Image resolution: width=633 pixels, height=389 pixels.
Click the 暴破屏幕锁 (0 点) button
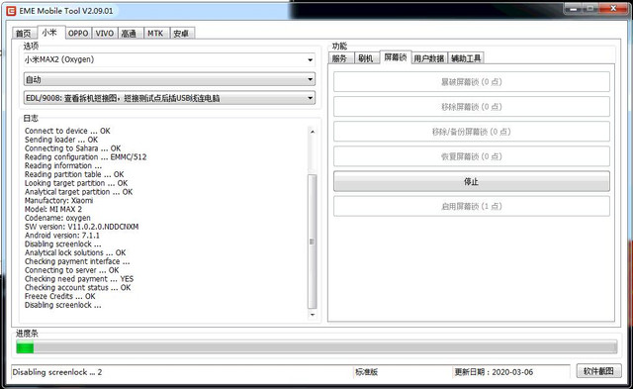click(472, 82)
